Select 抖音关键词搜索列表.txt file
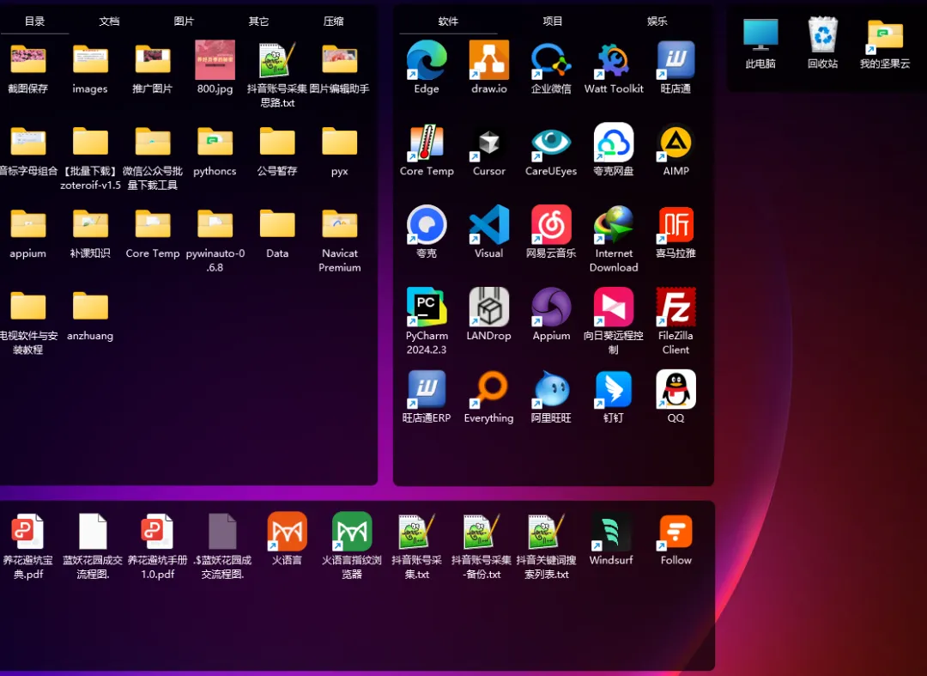Viewport: 927px width, 676px height. [546, 531]
